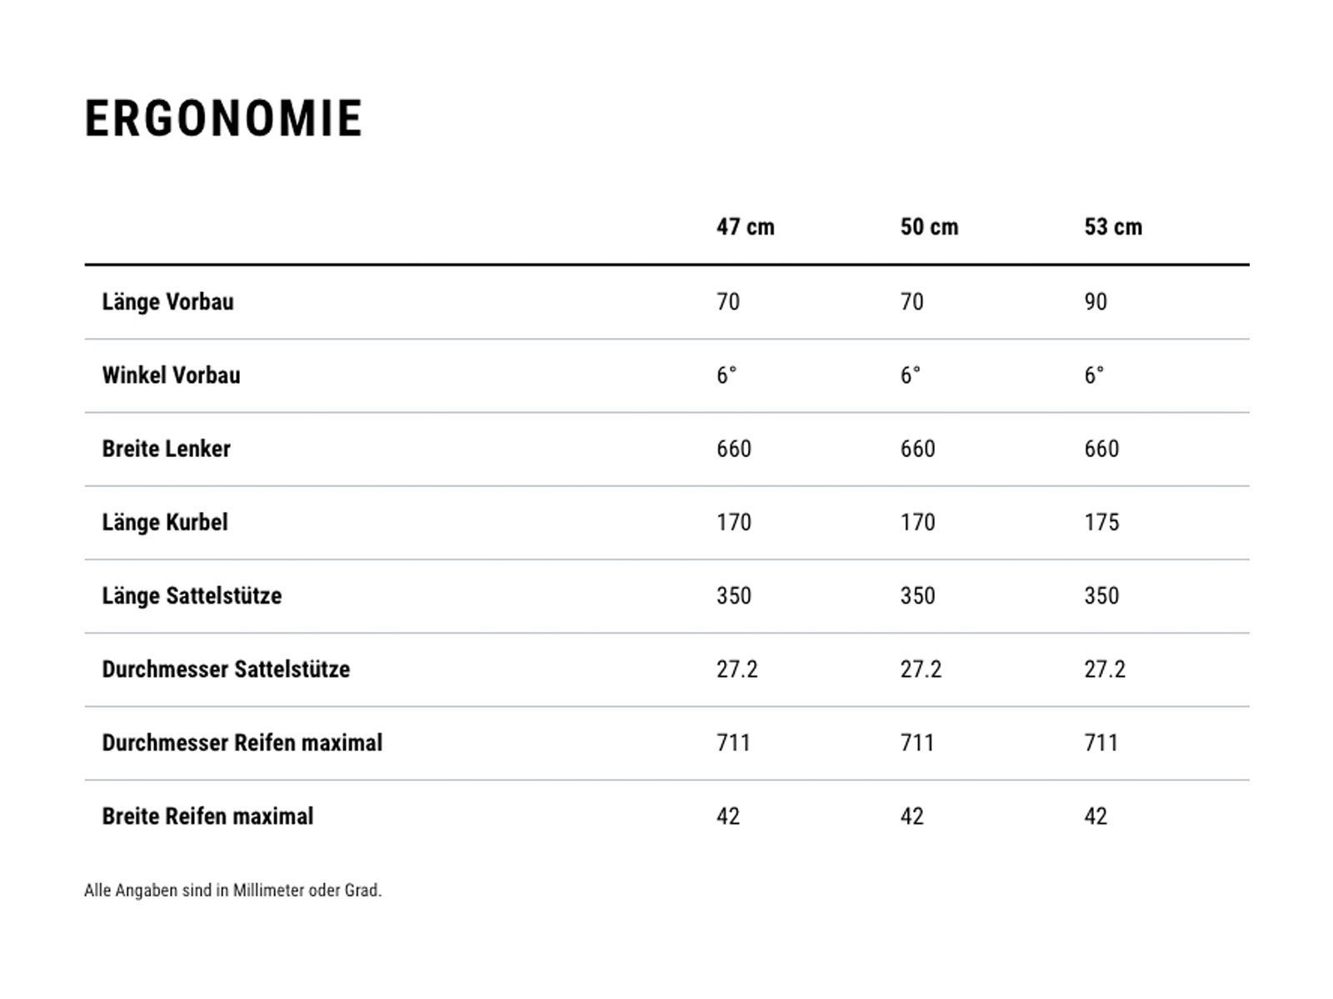Click the 42 value under 47 cm

(x=727, y=816)
